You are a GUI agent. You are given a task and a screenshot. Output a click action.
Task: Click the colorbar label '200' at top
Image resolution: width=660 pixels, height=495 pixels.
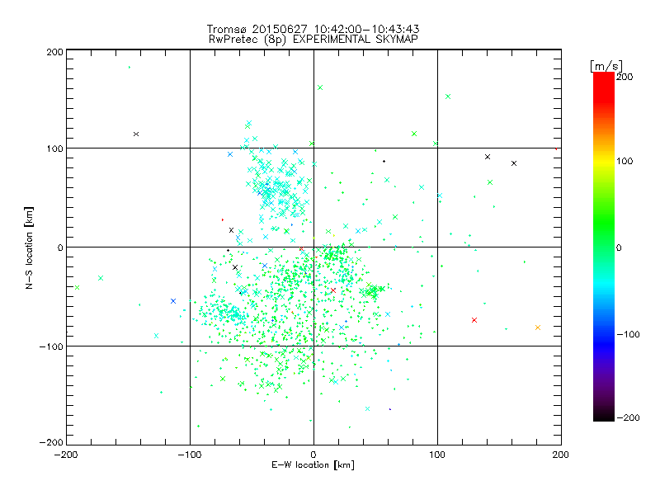tap(625, 77)
